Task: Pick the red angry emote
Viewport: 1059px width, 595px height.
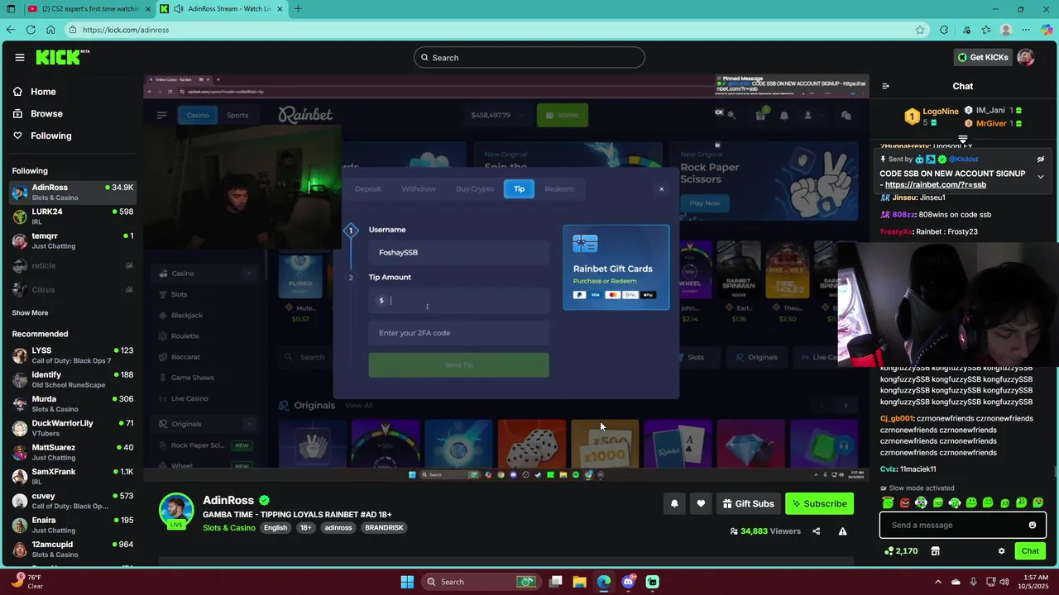Action: [904, 502]
